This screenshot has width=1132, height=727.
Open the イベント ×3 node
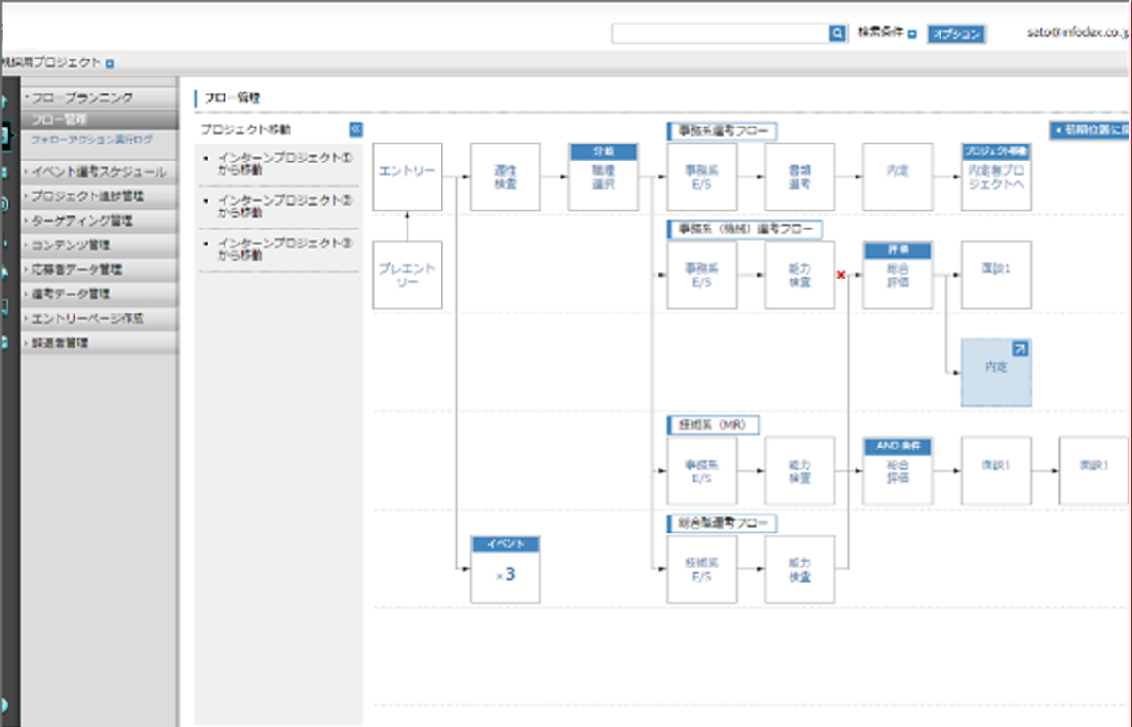click(x=506, y=569)
